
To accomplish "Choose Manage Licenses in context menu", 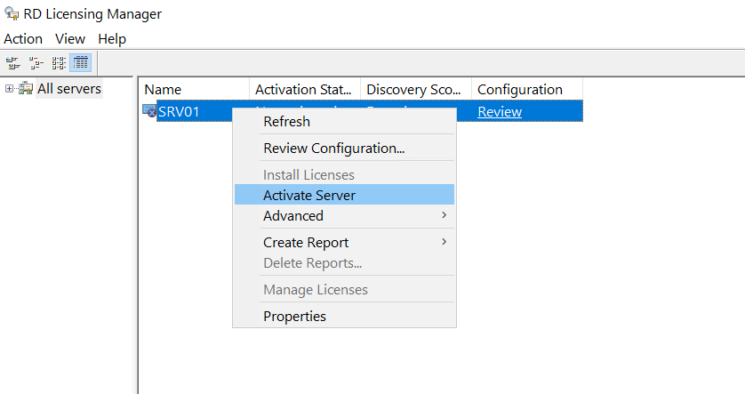I will pyautogui.click(x=344, y=289).
